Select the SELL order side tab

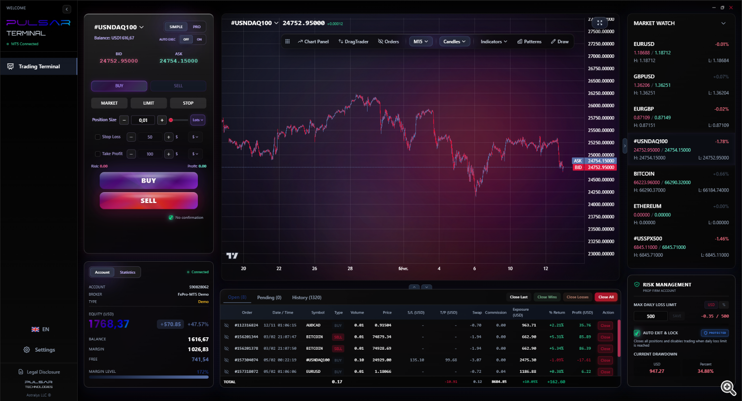tap(178, 86)
